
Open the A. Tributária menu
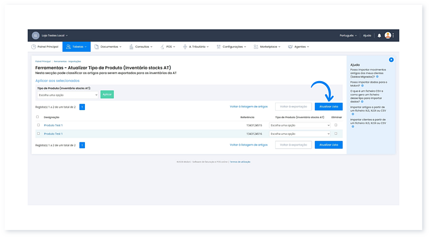point(196,47)
